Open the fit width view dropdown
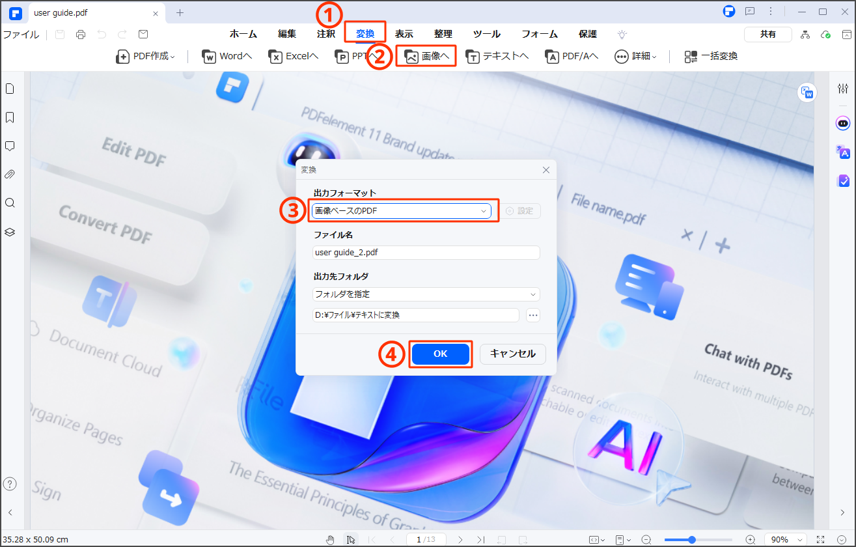This screenshot has width=856, height=547. 596,540
